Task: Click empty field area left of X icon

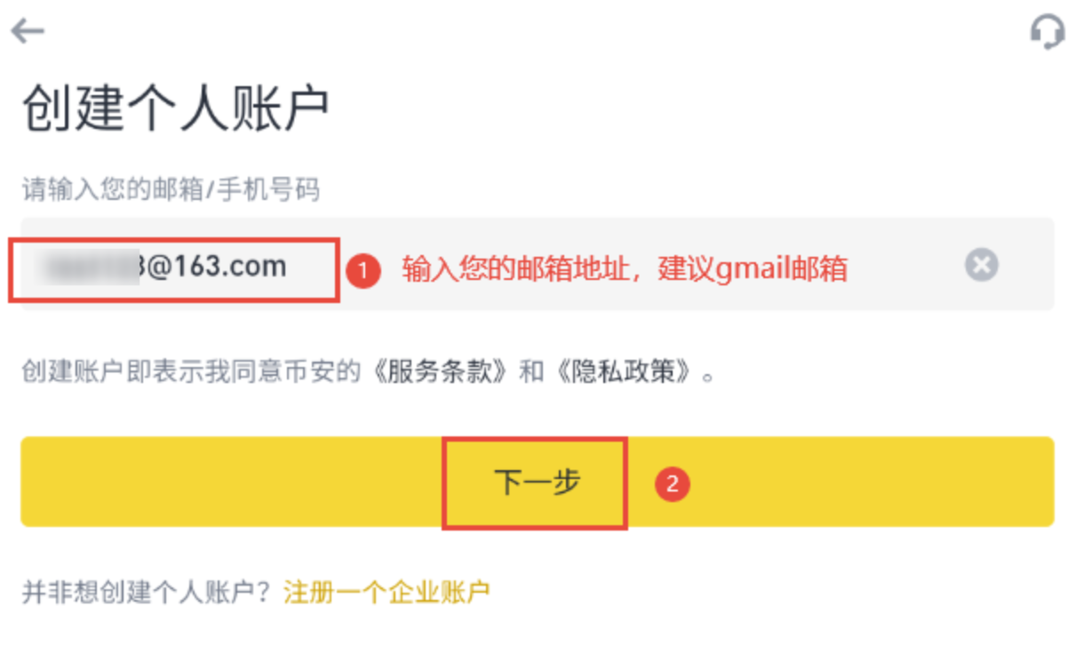Action: tap(906, 265)
